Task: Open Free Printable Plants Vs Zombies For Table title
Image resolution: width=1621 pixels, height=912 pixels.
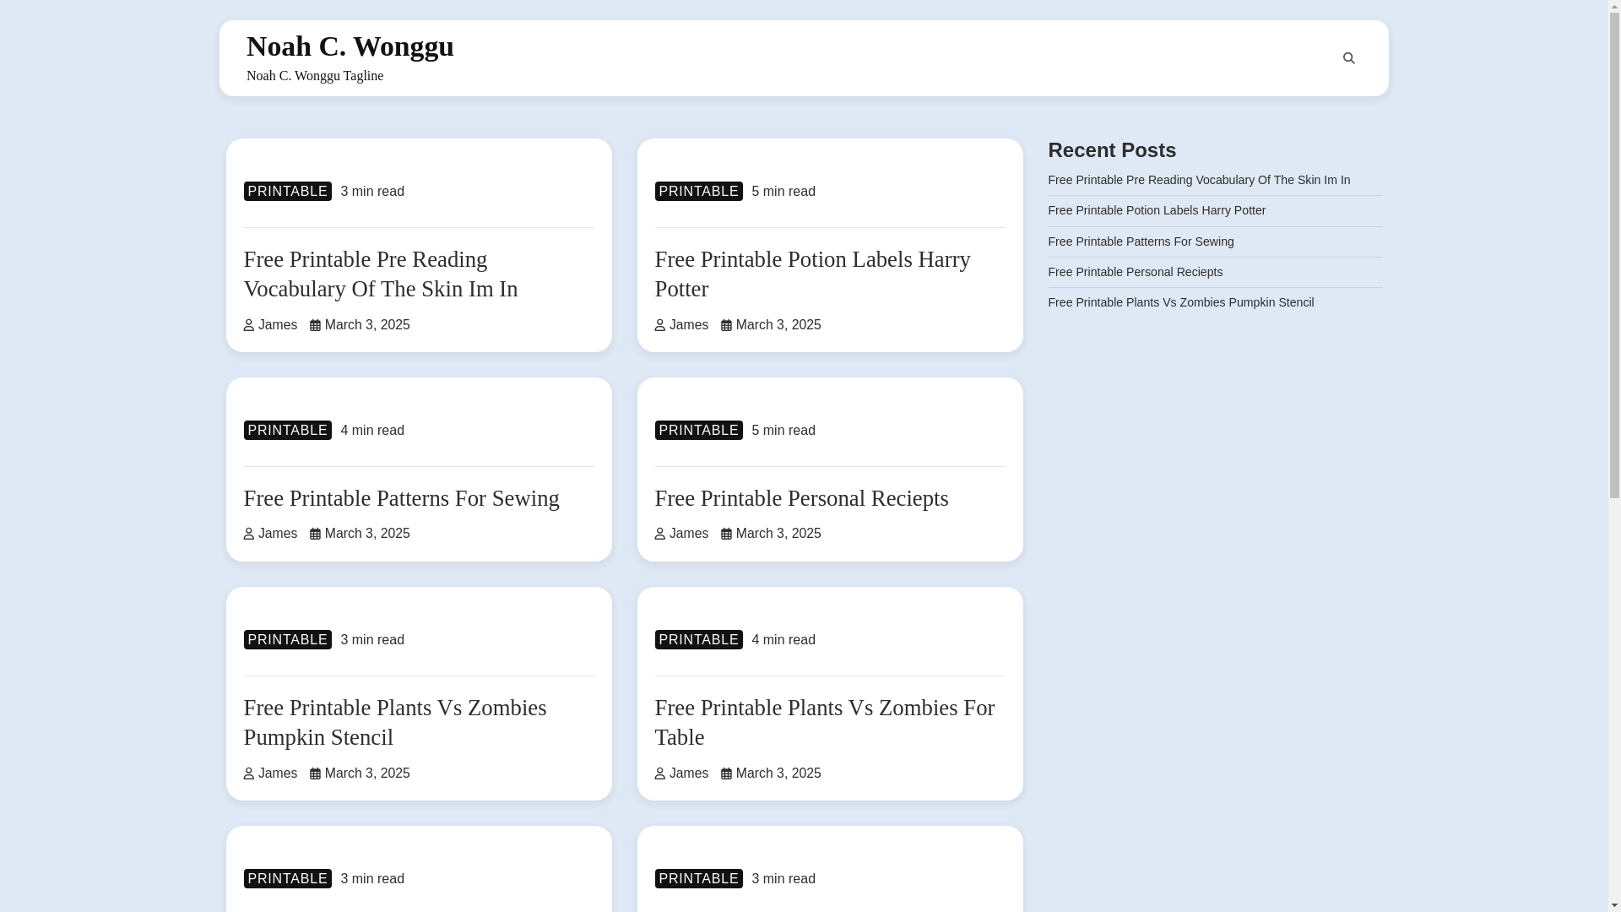Action: click(824, 722)
